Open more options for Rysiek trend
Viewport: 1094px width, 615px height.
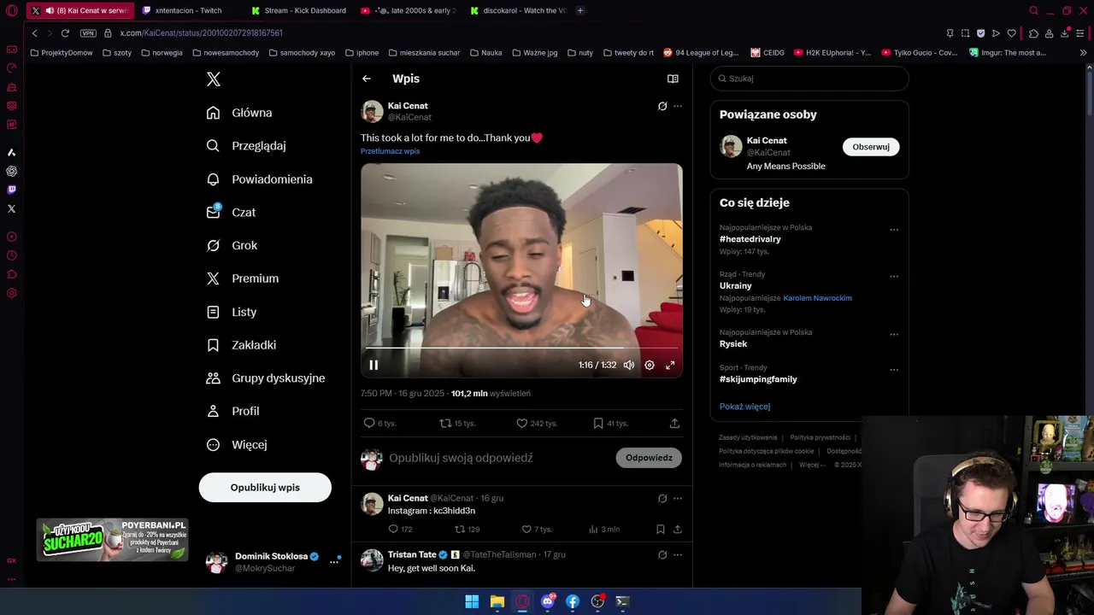[x=894, y=335]
